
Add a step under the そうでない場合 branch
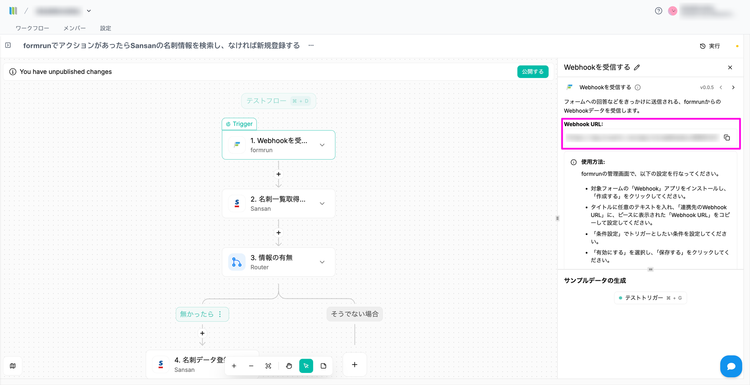click(354, 365)
